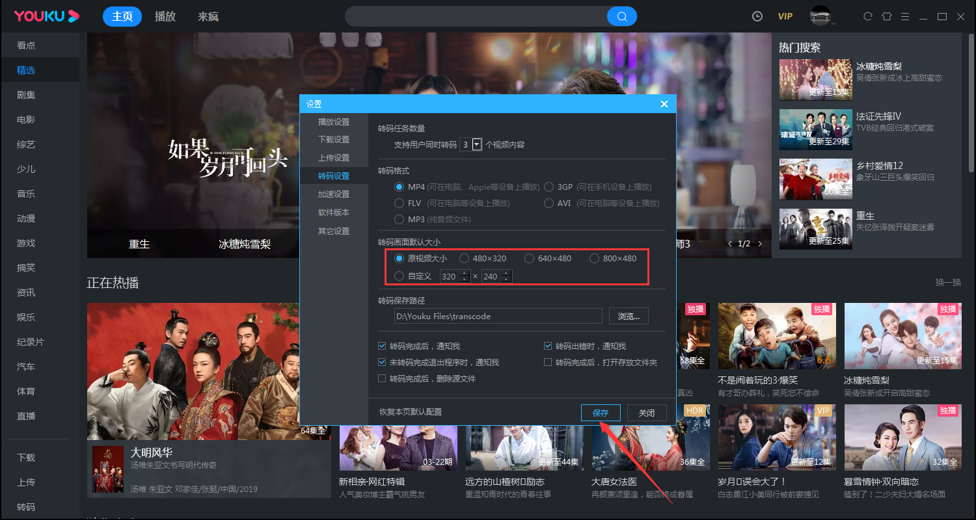The height and width of the screenshot is (520, 976).
Task: Click the previous banner arrow
Action: [x=730, y=244]
